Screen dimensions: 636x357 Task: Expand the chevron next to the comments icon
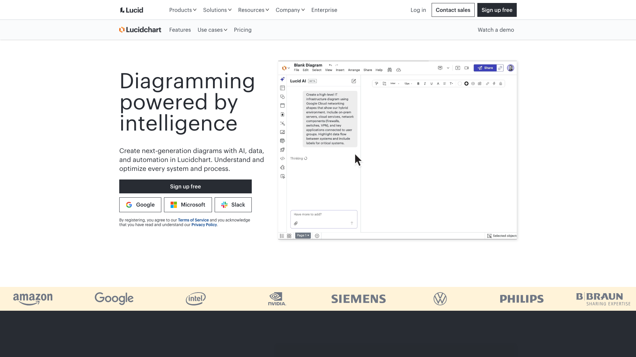(x=448, y=68)
